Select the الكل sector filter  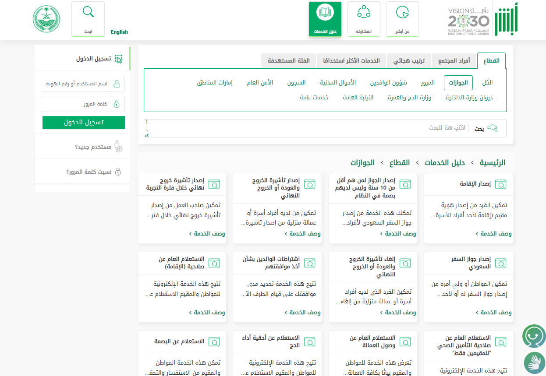tap(487, 83)
